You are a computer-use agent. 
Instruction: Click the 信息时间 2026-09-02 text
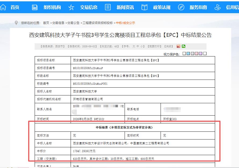(x=82, y=47)
